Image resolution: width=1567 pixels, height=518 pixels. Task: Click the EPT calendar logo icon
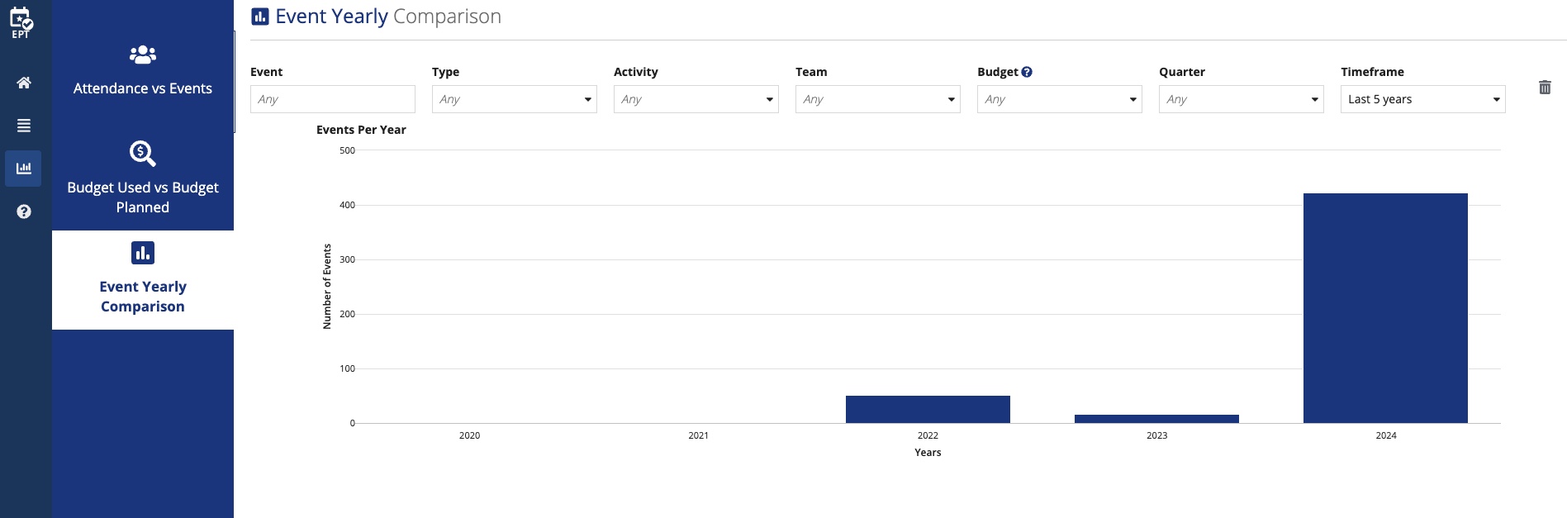(21, 21)
